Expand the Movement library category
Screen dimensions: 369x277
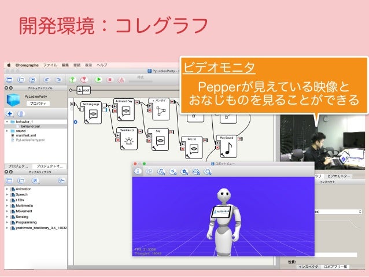[x=7, y=211]
